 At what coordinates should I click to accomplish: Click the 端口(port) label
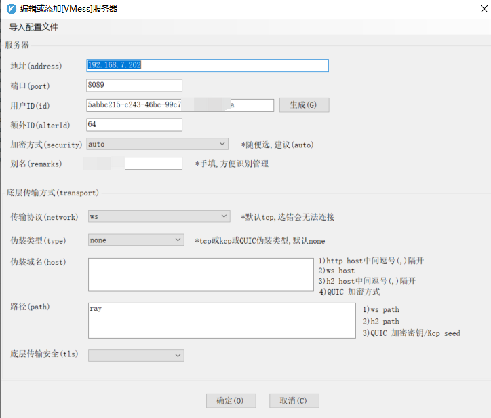[x=30, y=86]
